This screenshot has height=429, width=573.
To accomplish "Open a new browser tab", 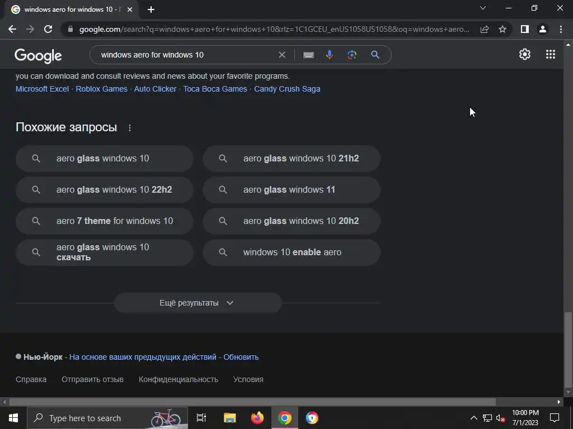I will [x=151, y=9].
